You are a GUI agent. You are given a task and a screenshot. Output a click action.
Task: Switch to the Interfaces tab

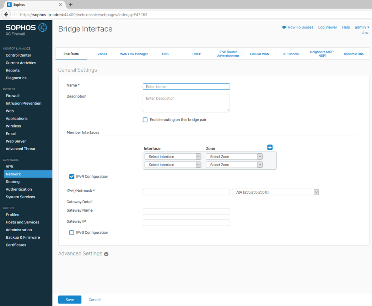[71, 54]
